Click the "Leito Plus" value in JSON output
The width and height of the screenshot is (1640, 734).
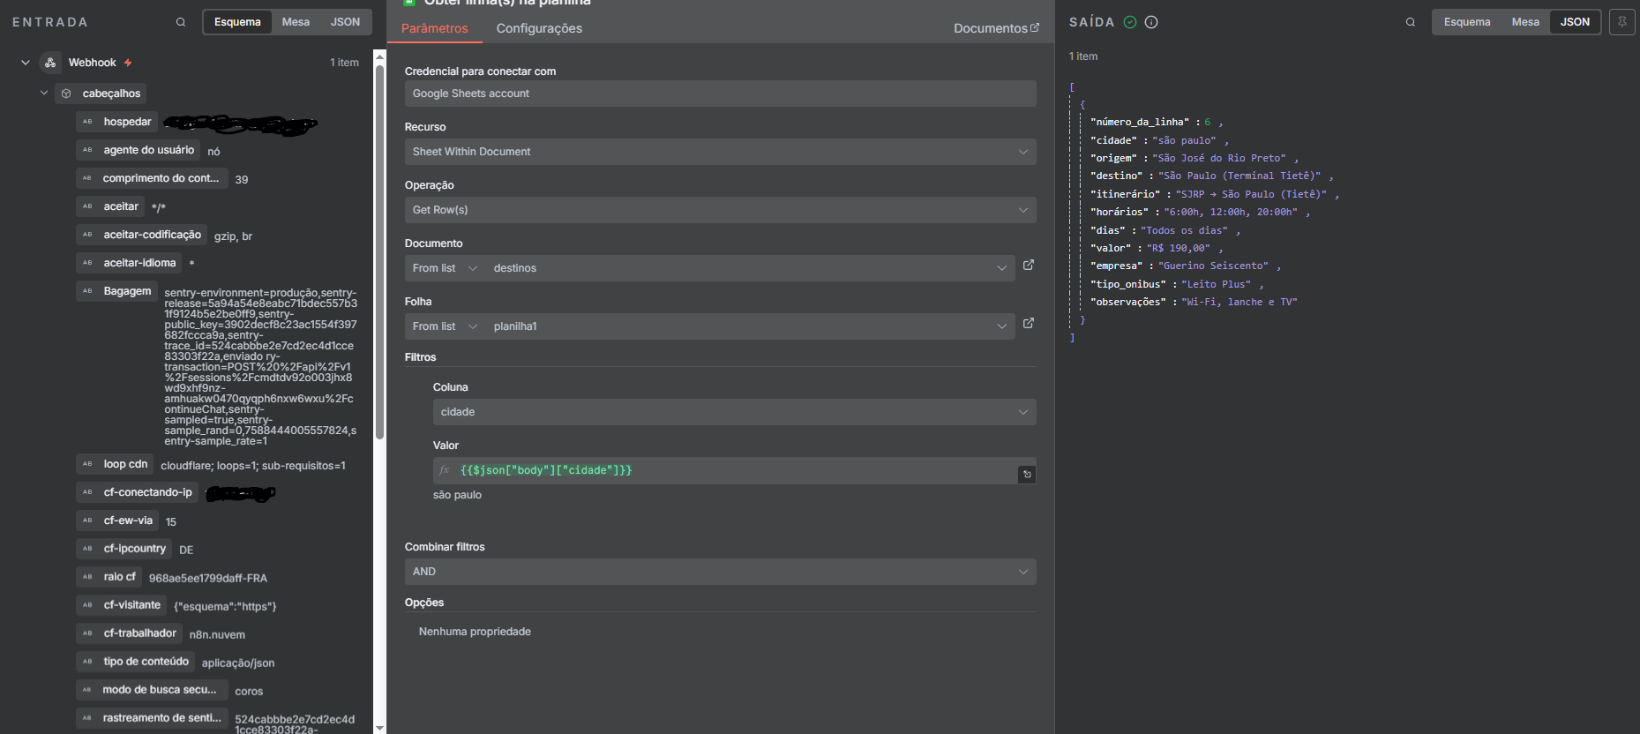(x=1216, y=284)
